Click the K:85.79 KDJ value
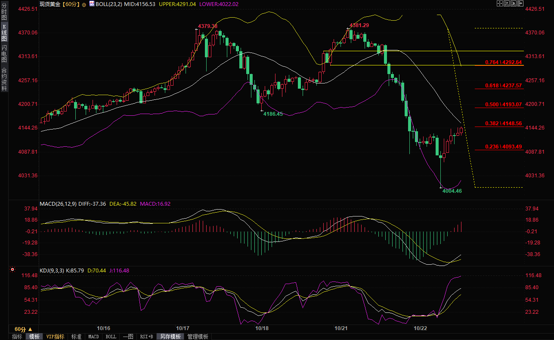This screenshot has width=554, height=340. (x=75, y=270)
